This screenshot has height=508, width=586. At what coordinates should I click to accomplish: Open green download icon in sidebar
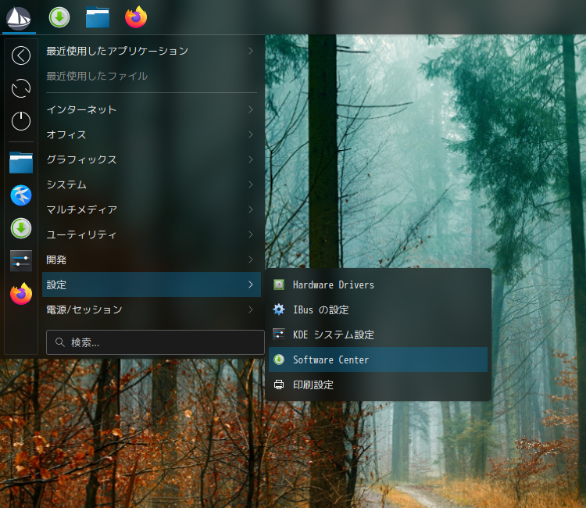coord(21,228)
